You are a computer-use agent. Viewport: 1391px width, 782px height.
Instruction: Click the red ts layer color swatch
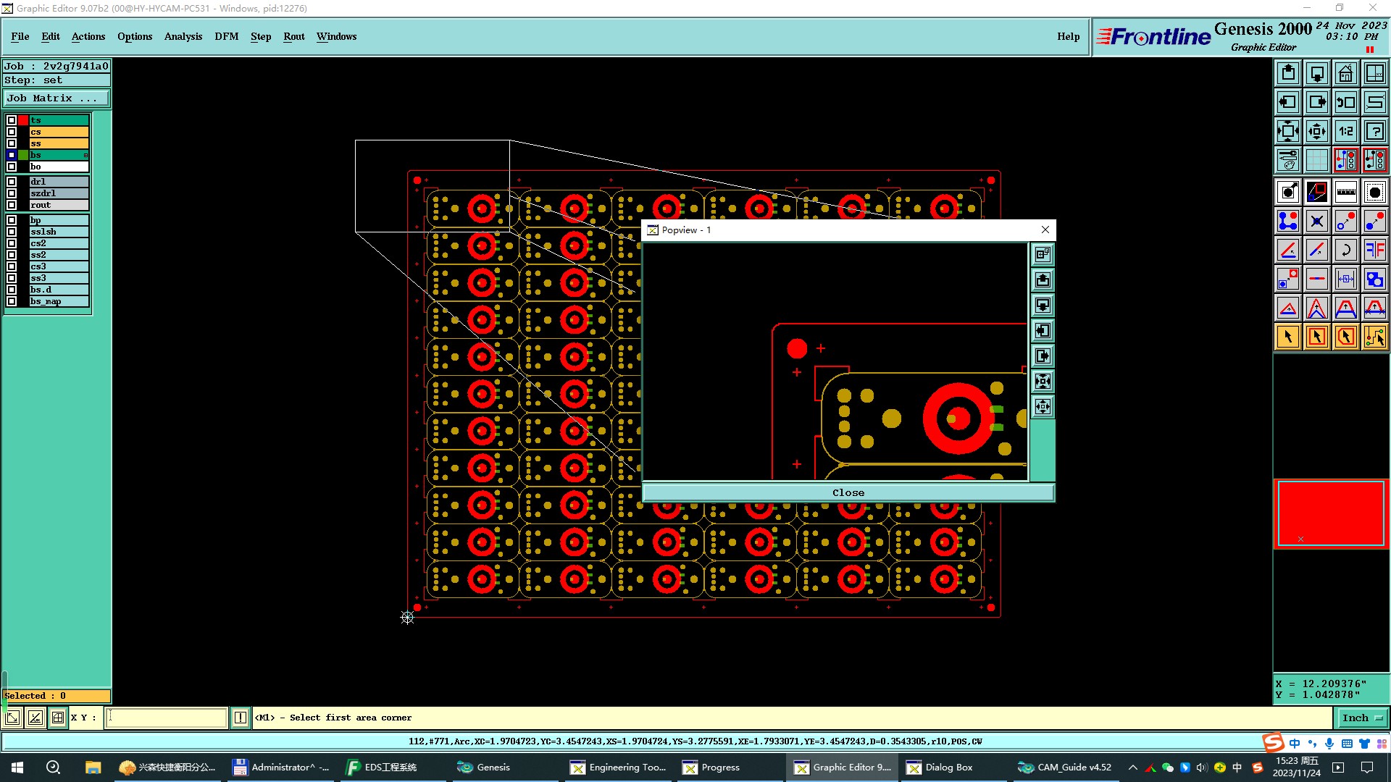coord(23,120)
